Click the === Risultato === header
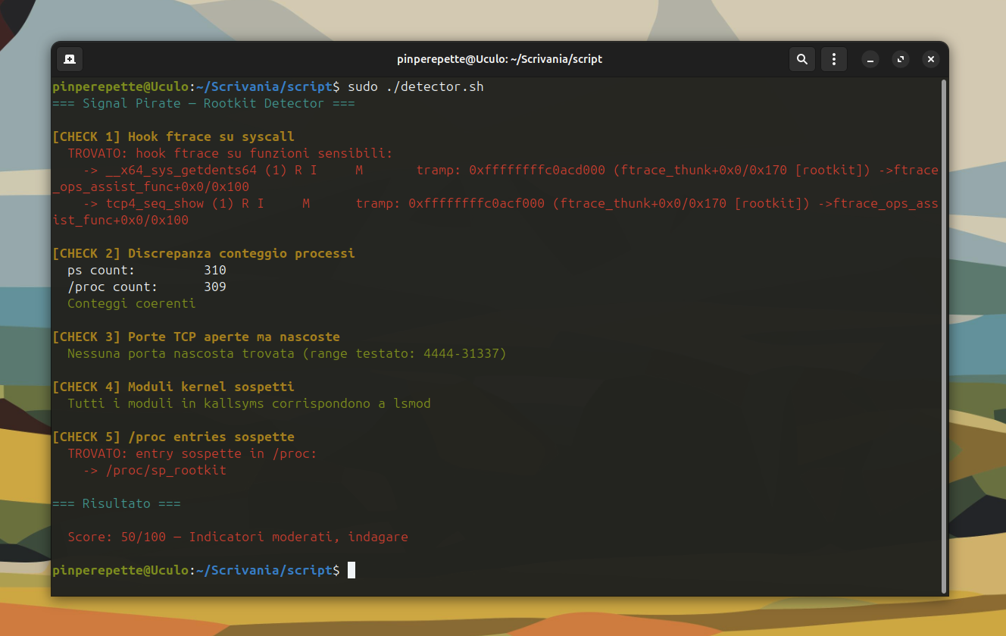 point(117,504)
